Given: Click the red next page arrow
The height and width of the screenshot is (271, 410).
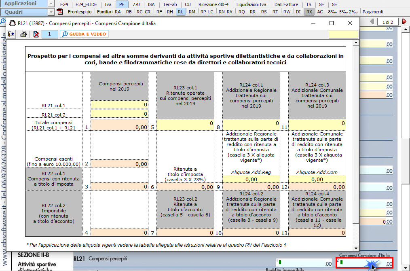Looking at the screenshot, I should coord(404,22).
